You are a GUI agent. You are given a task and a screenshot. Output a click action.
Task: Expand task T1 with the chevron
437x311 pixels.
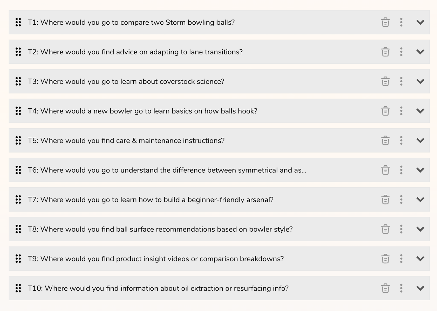point(420,22)
